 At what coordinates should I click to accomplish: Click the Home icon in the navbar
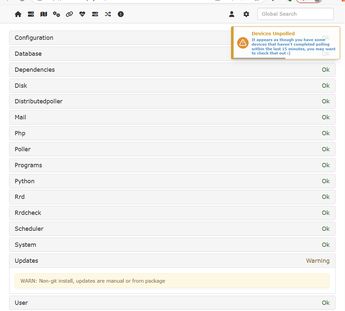click(18, 14)
